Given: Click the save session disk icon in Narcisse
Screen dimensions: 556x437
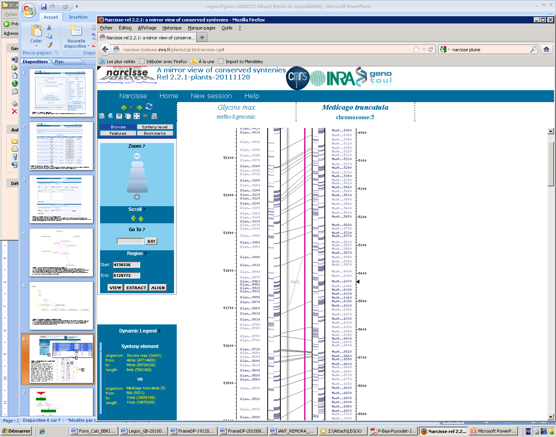Looking at the screenshot, I should [102, 116].
